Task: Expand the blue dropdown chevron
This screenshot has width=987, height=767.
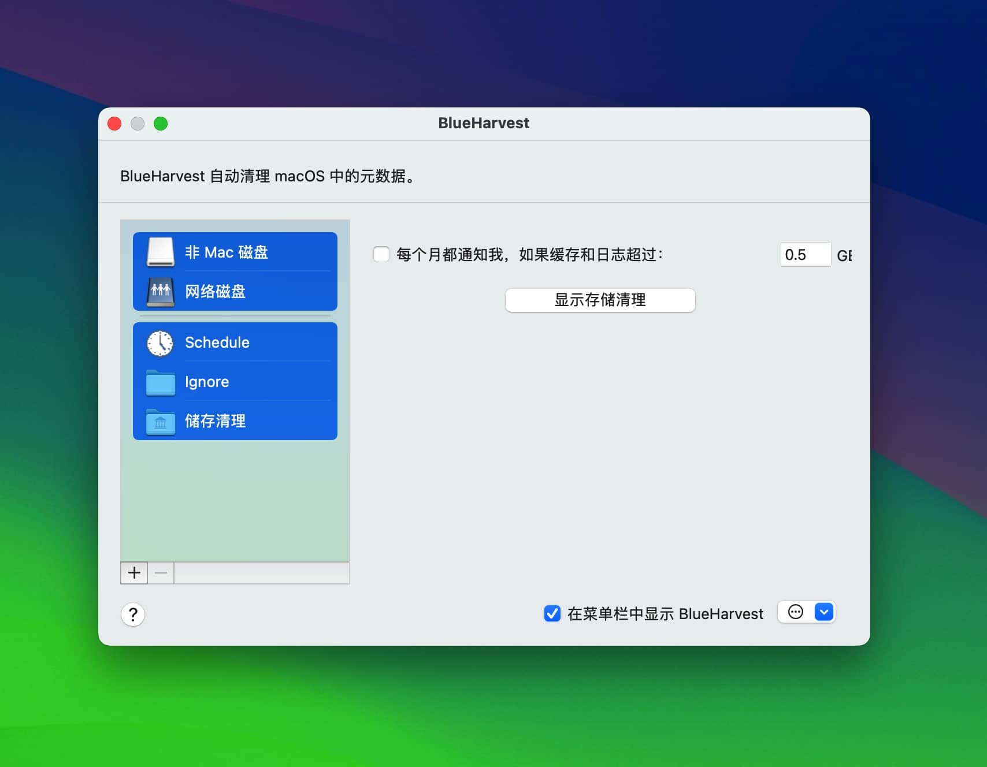Action: [x=824, y=612]
